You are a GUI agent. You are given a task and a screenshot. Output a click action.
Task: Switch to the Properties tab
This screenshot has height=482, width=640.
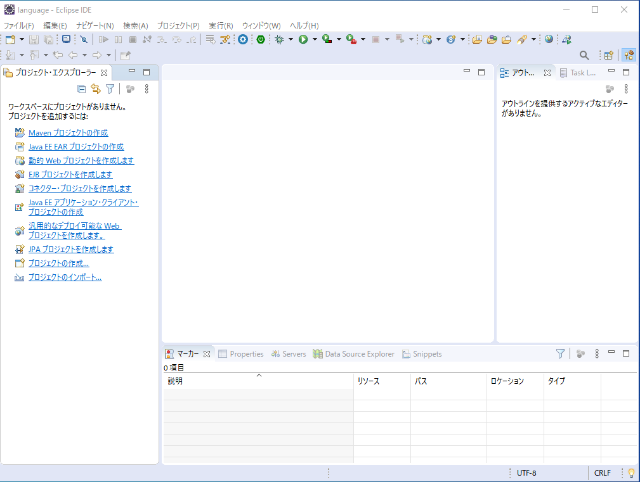241,354
